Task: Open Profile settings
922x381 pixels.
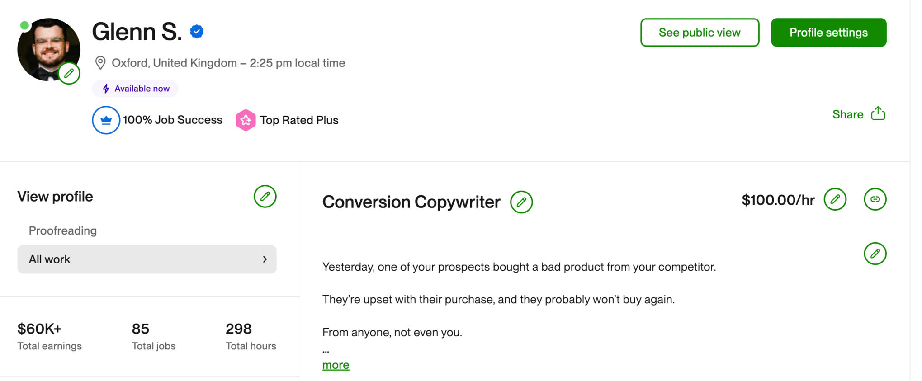Action: tap(828, 33)
